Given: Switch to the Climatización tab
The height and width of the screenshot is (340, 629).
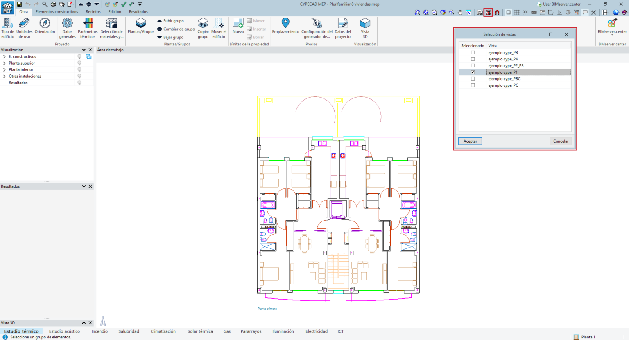Looking at the screenshot, I should pos(163,331).
